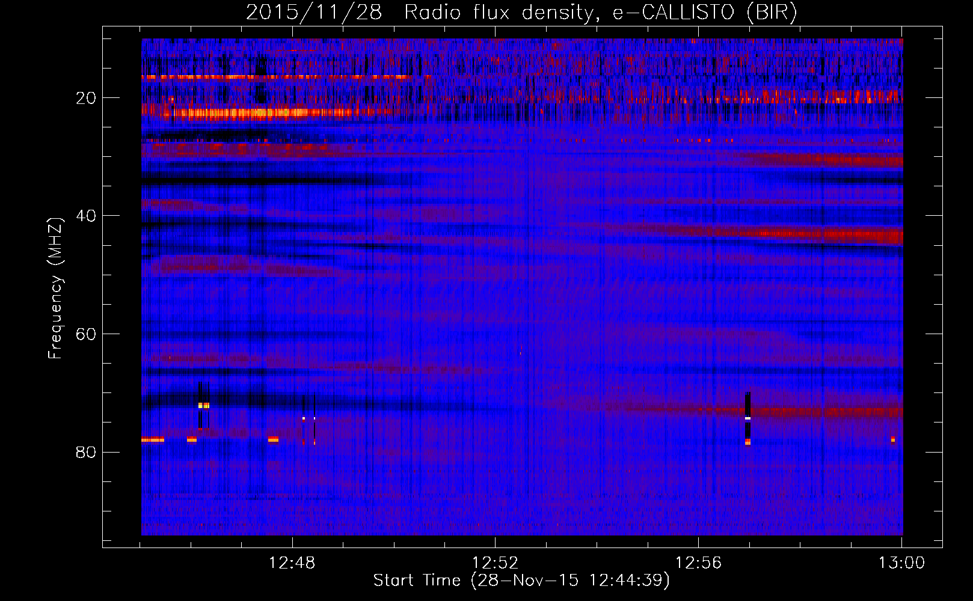Viewport: 973px width, 601px height.
Task: Click the 12:56 time tick label
Action: (x=698, y=563)
